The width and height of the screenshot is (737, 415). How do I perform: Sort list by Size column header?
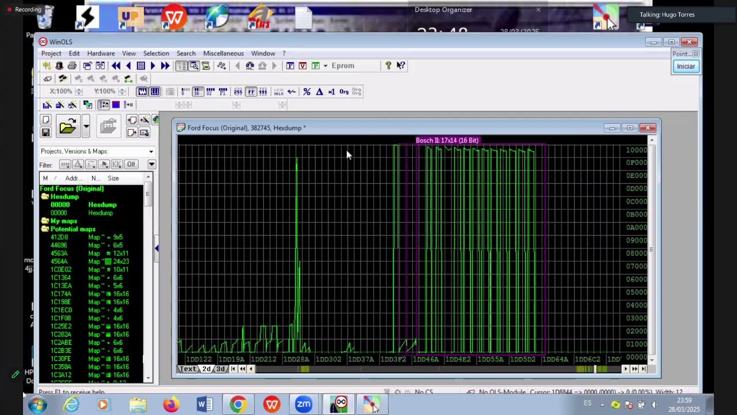pos(113,178)
